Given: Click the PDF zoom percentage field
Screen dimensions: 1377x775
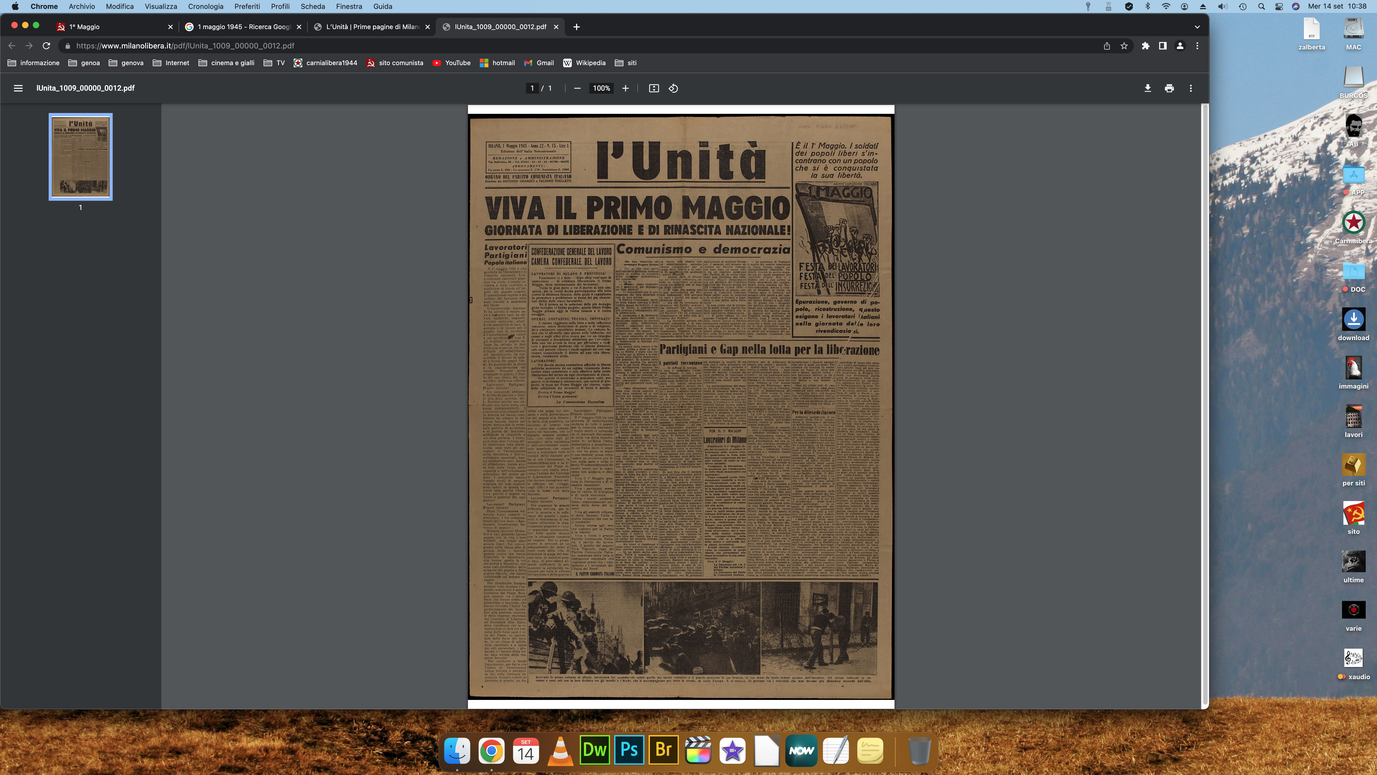Looking at the screenshot, I should 601,88.
